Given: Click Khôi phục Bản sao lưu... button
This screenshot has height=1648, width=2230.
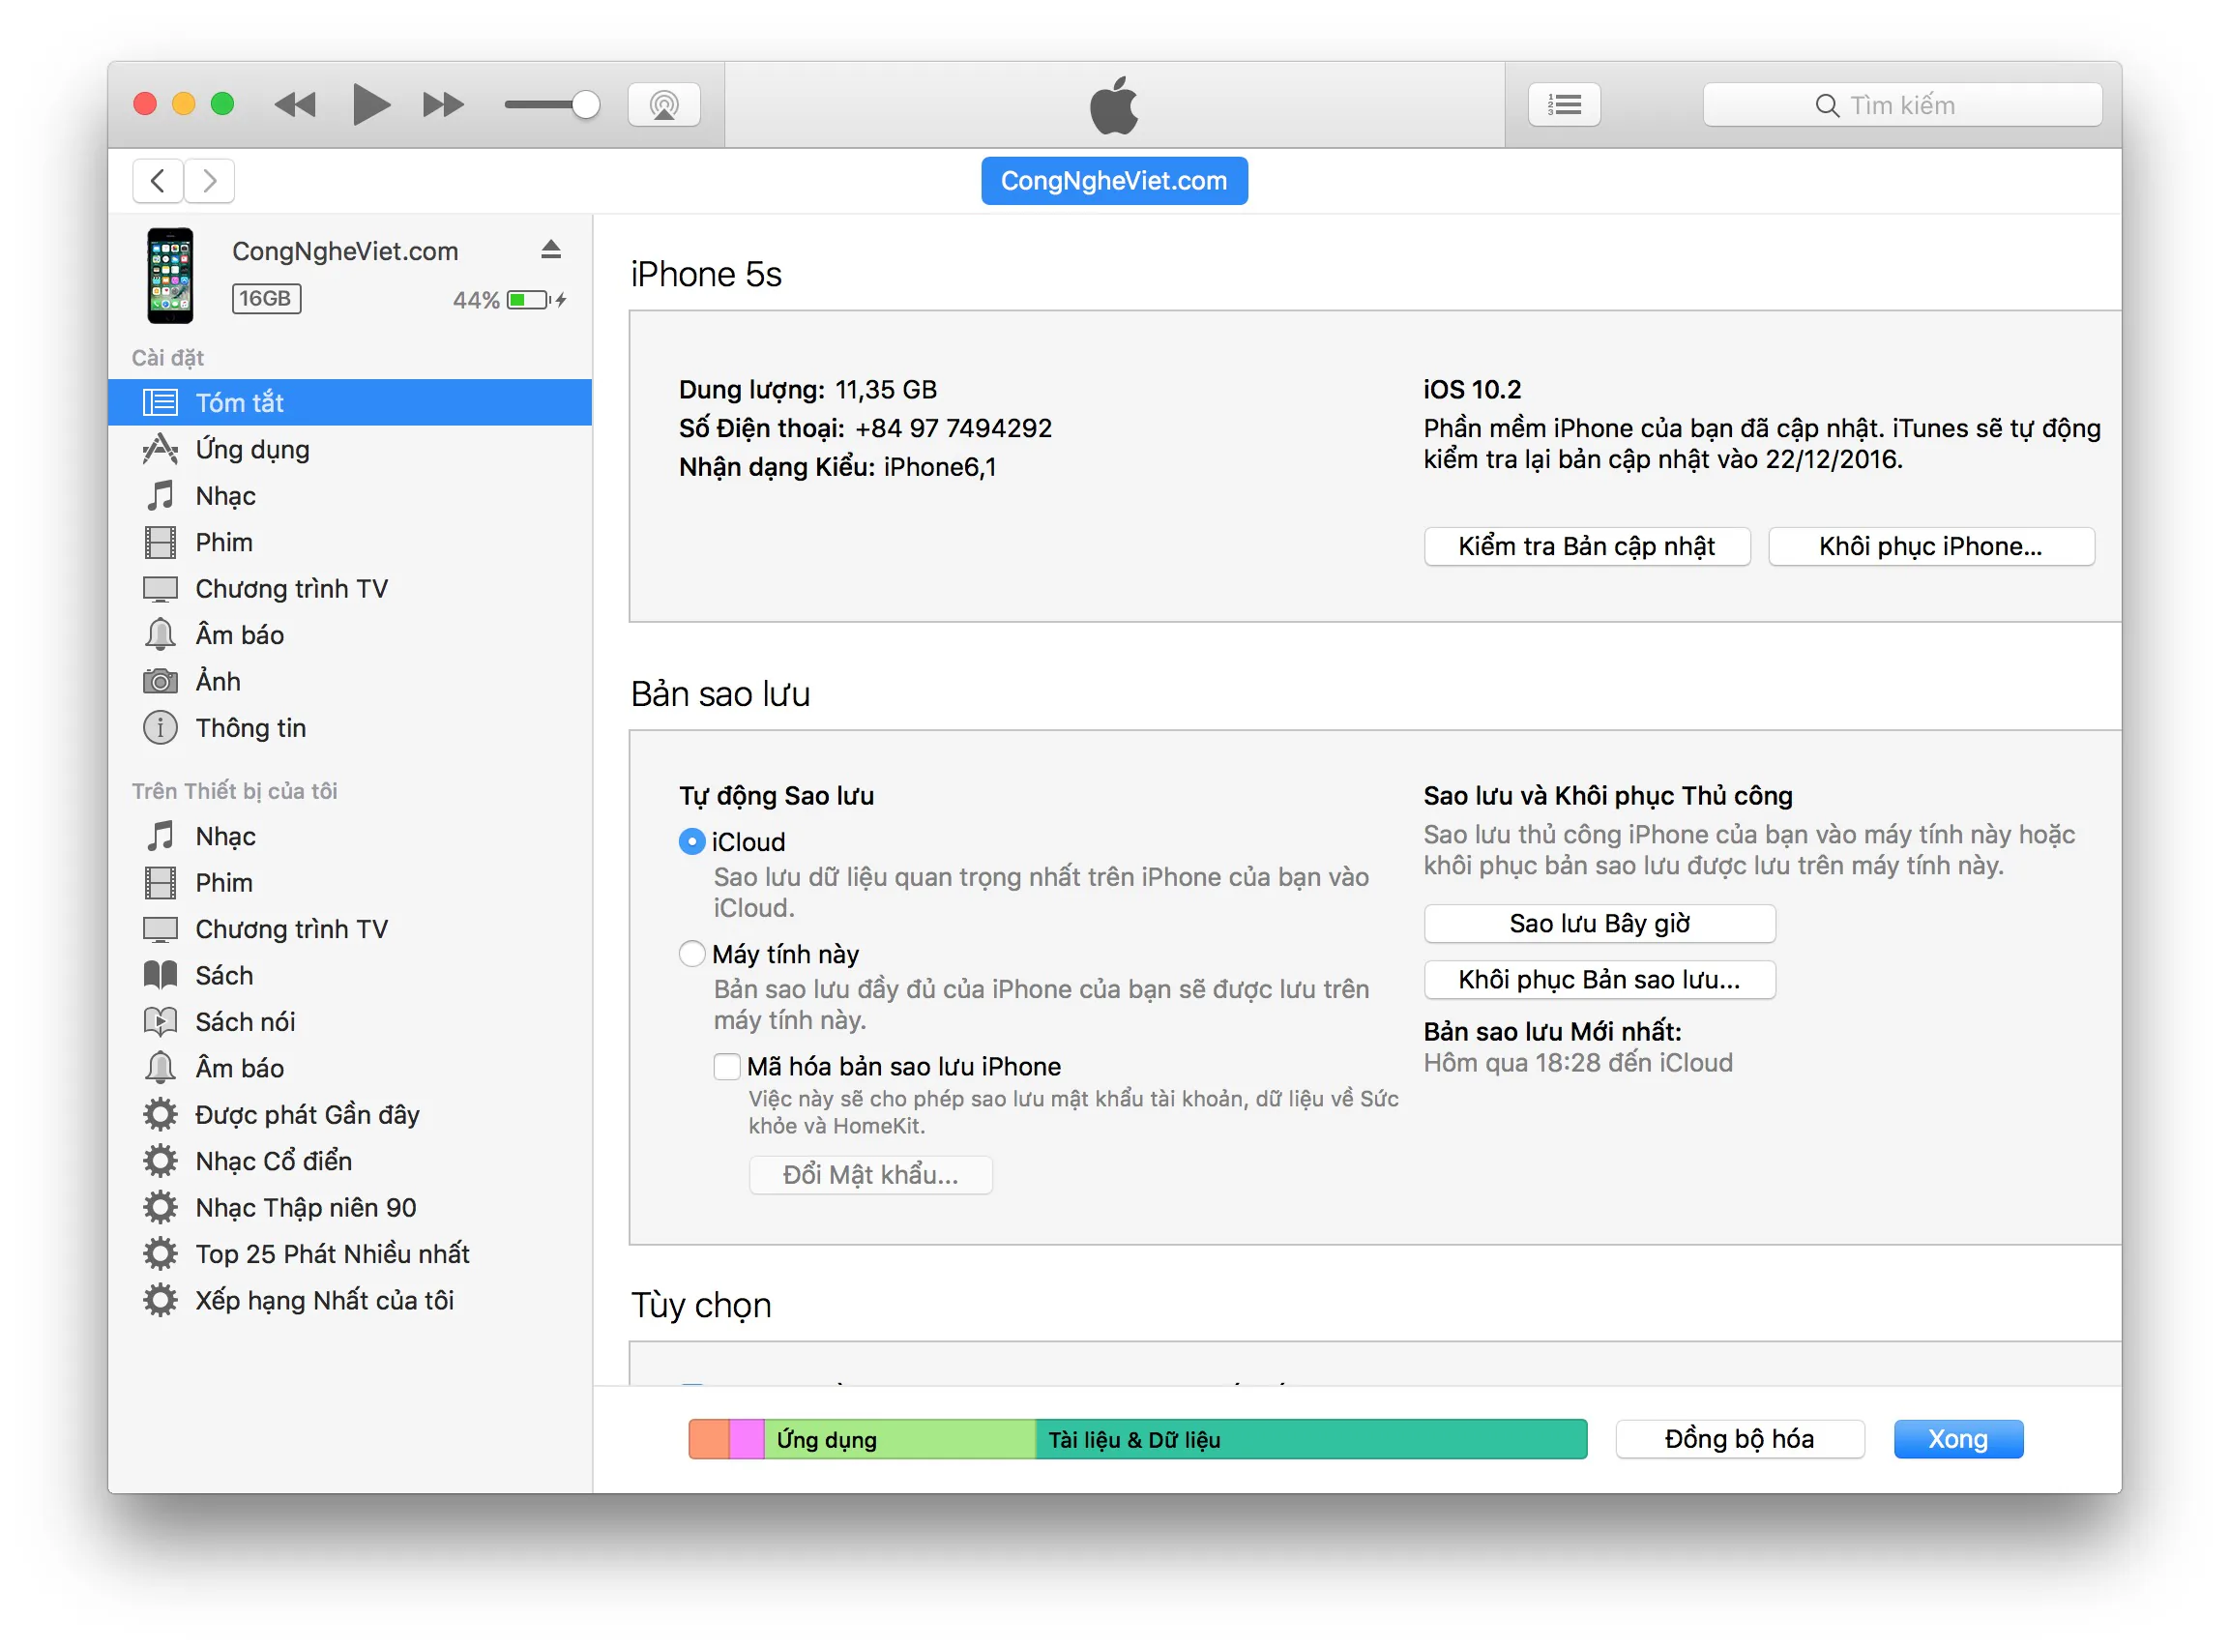Looking at the screenshot, I should [x=1599, y=980].
